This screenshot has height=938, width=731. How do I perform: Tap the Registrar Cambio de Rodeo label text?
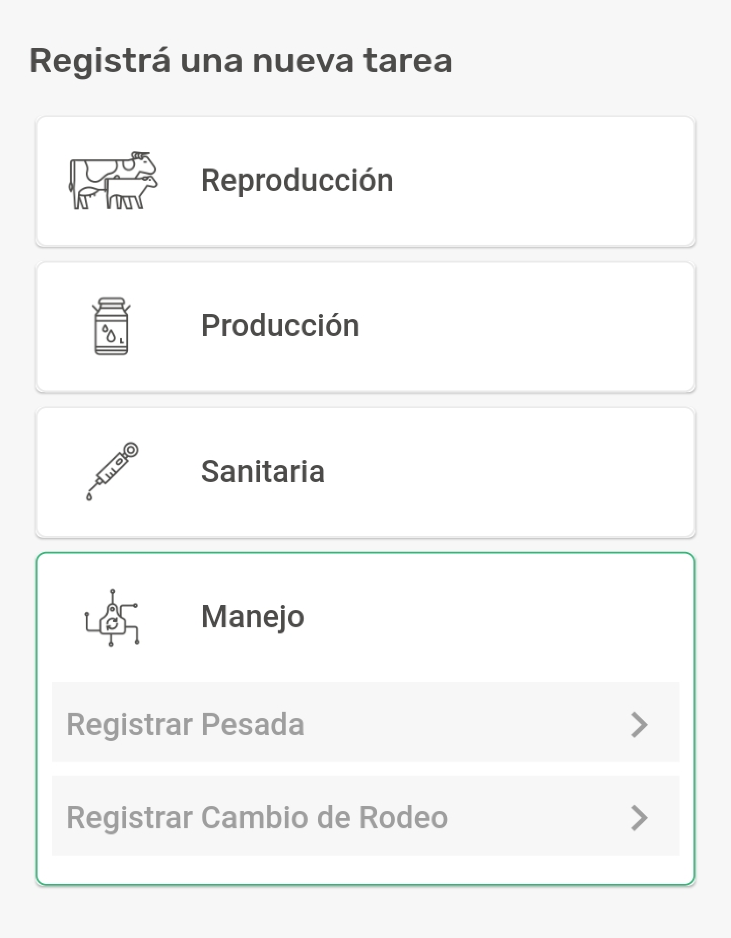tap(257, 818)
